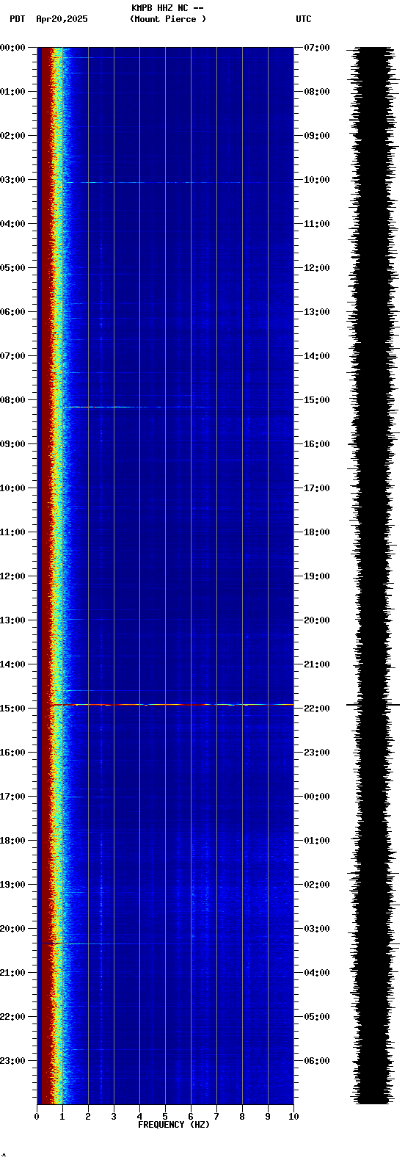Click the 06:00 UTC time label
This screenshot has height=1163, width=405.
point(317,1061)
